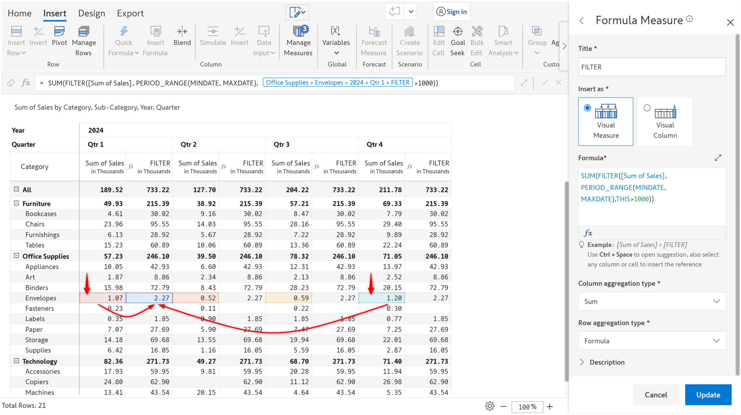Click the Title input field
741x415 pixels.
[652, 67]
